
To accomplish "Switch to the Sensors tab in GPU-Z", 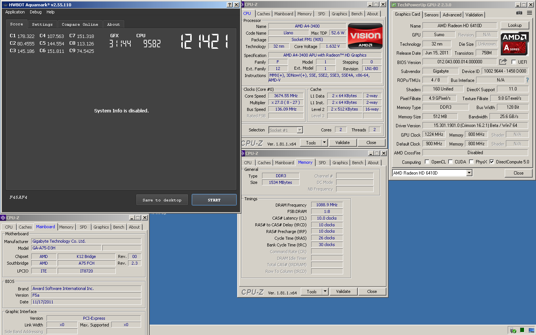I will tap(431, 15).
